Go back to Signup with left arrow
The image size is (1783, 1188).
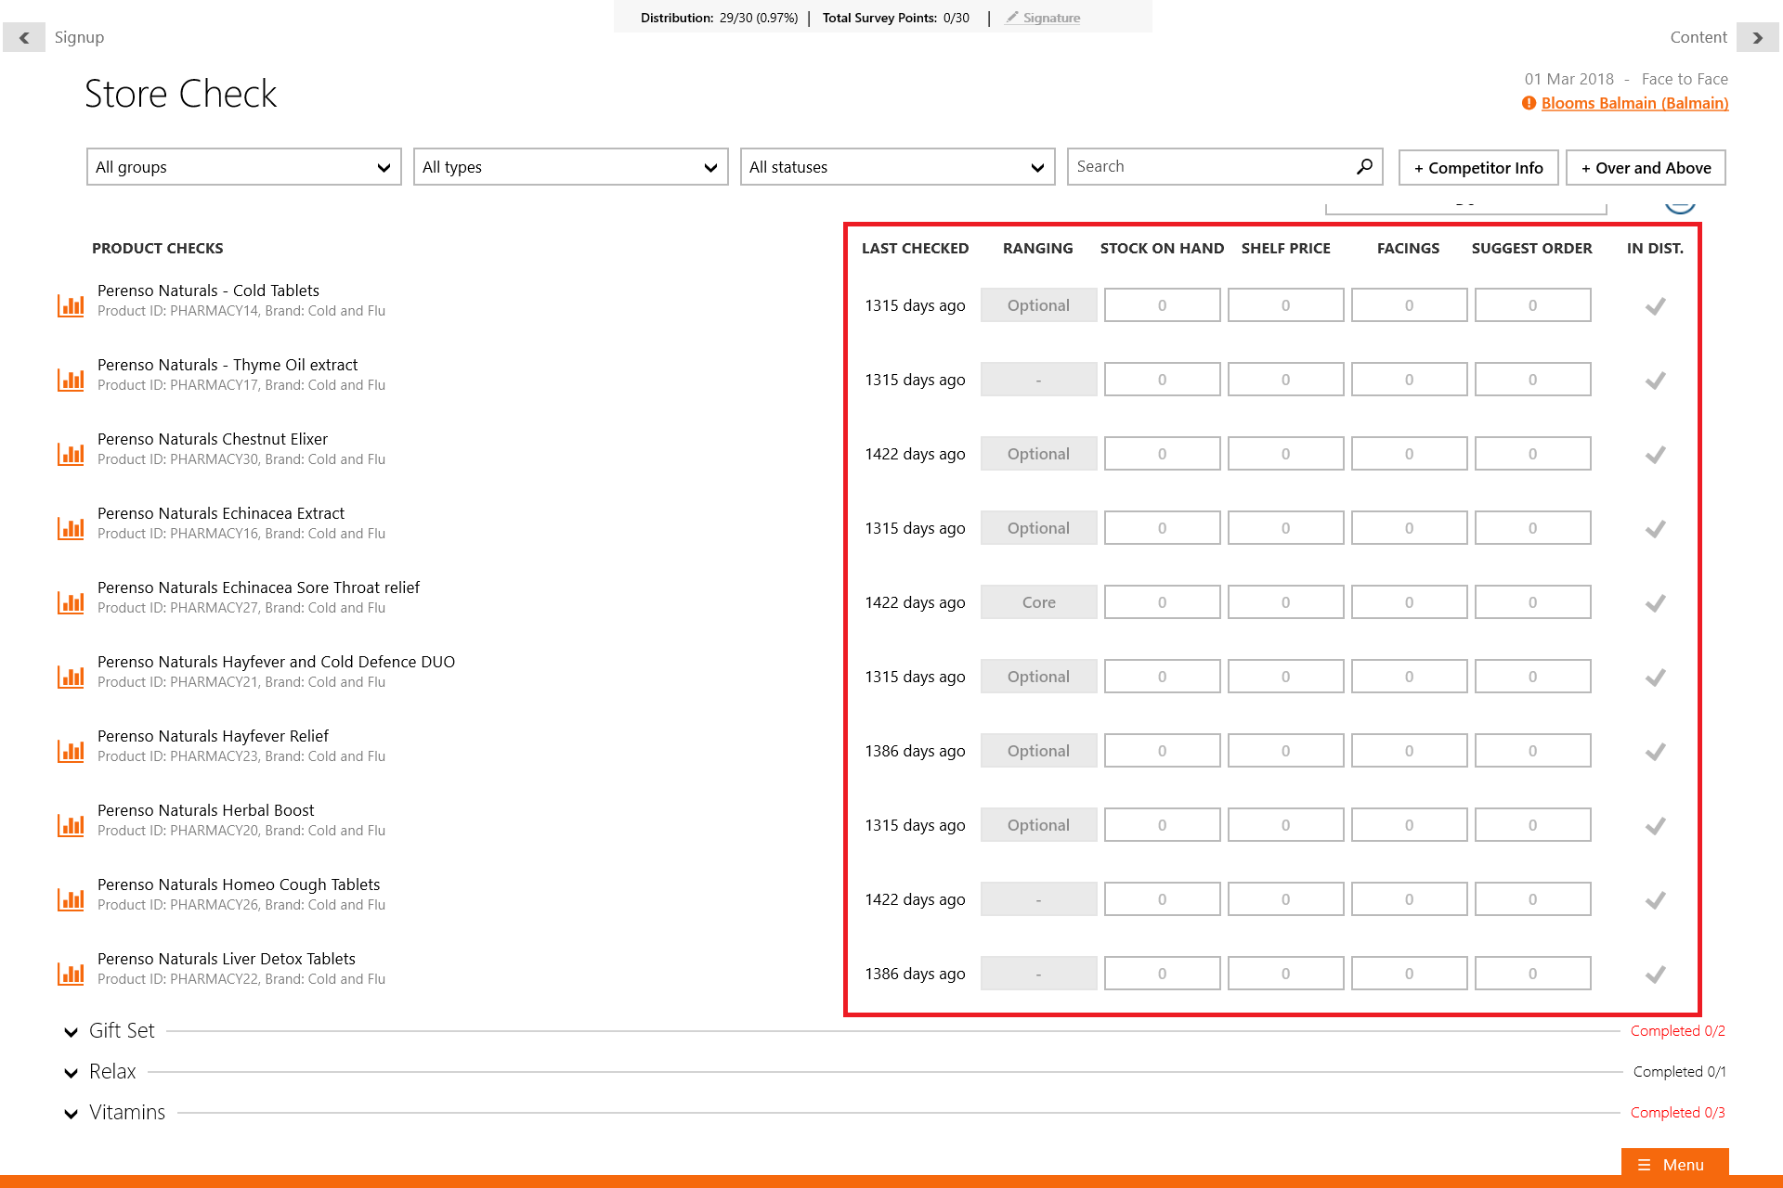click(x=24, y=38)
